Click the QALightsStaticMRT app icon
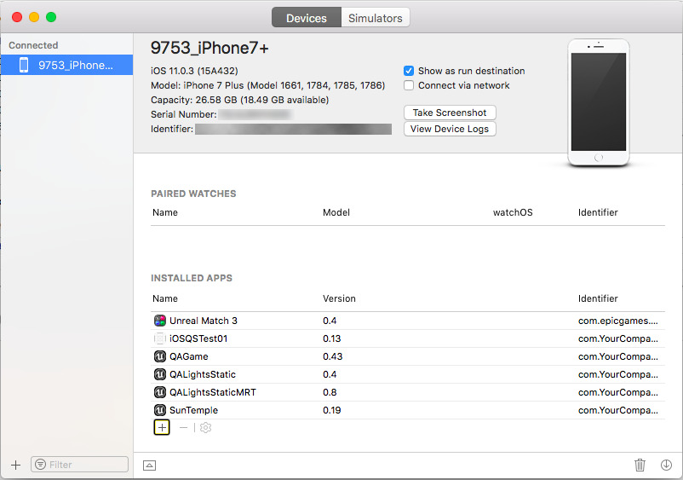The width and height of the screenshot is (683, 480). [160, 392]
